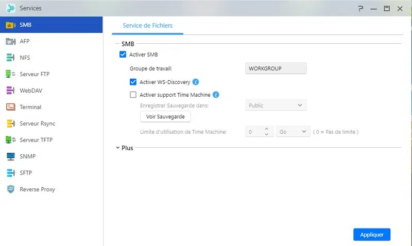
Task: Click the SMB folder icon in sidebar
Action: 10,25
